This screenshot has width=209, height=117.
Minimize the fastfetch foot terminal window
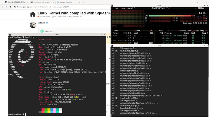coord(99,35)
